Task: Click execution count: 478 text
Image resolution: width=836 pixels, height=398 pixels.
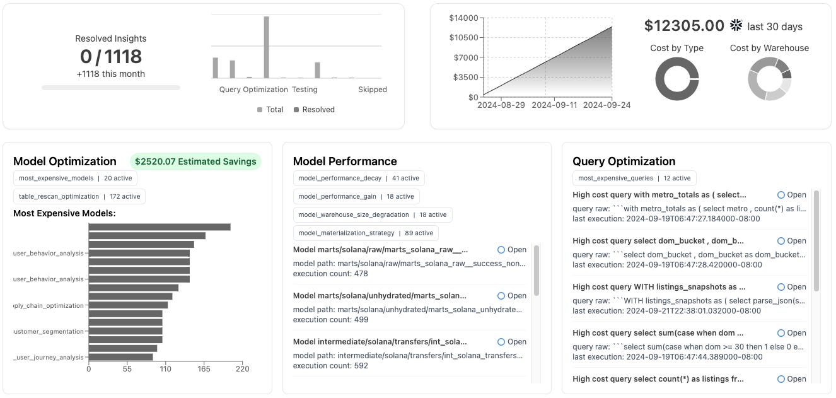Action: click(330, 274)
